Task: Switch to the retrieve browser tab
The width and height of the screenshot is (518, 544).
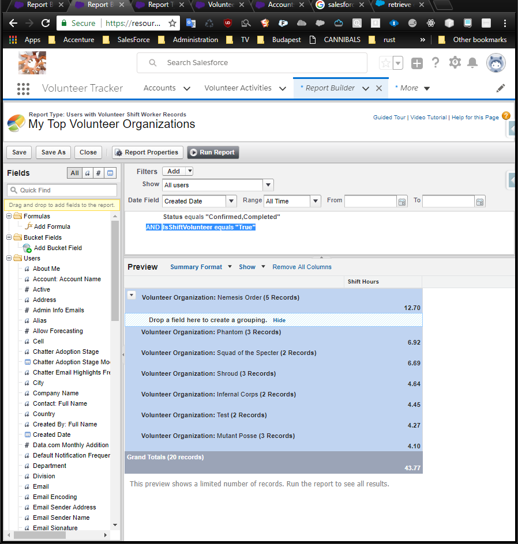Action: point(399,5)
